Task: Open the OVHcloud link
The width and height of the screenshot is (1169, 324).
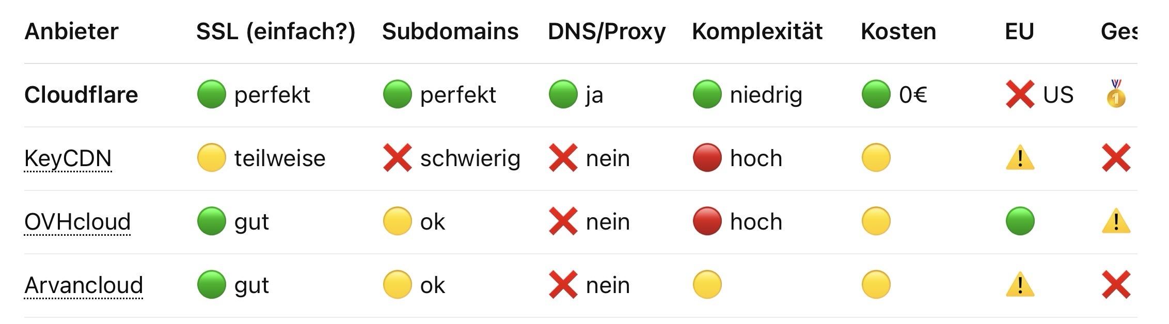Action: (x=77, y=221)
